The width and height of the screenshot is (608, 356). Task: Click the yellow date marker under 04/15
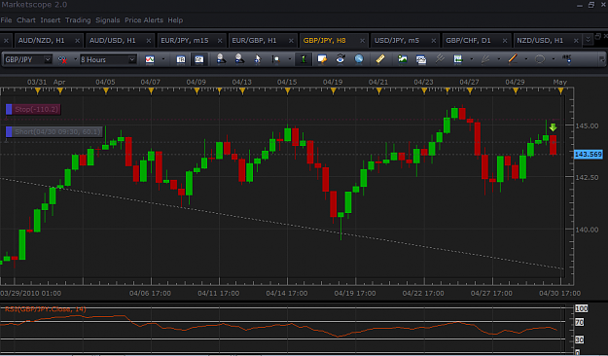(x=287, y=91)
